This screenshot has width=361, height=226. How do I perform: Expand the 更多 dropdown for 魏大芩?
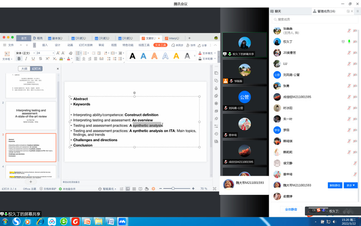tap(351, 185)
